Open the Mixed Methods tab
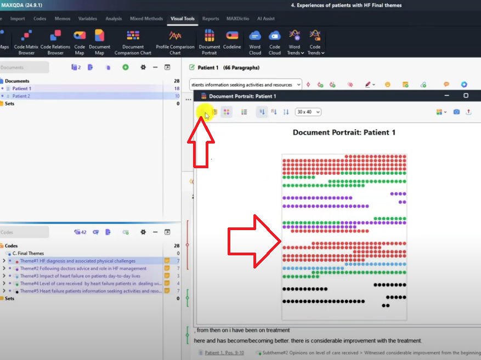Screen dimensions: 481x360 [x=146, y=19]
